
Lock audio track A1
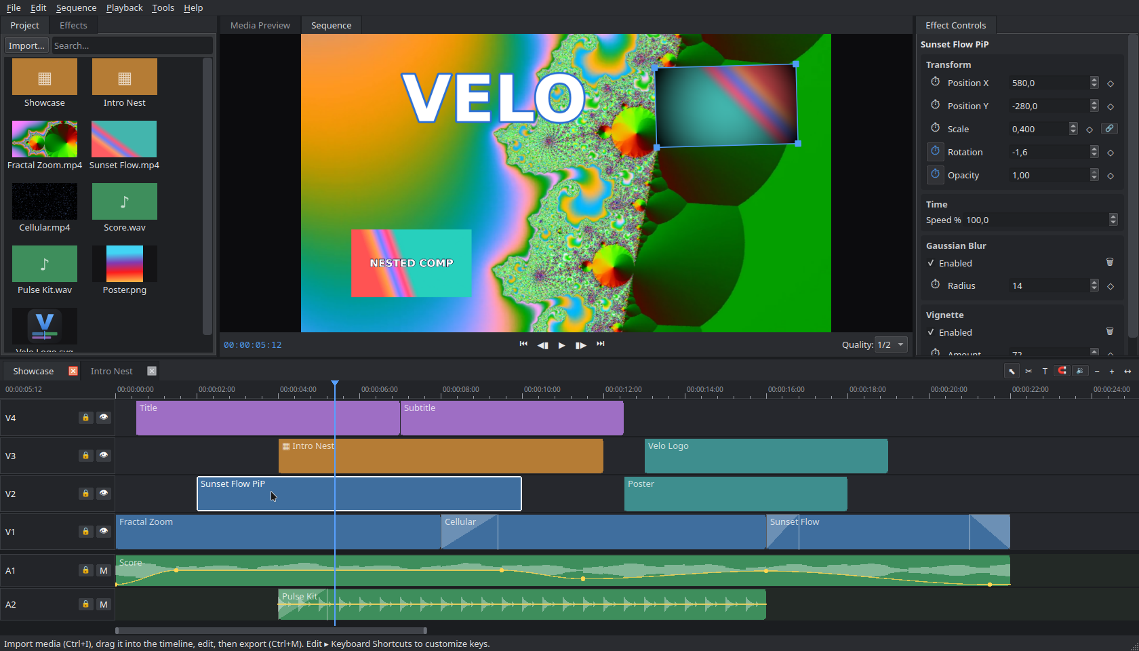pos(85,570)
